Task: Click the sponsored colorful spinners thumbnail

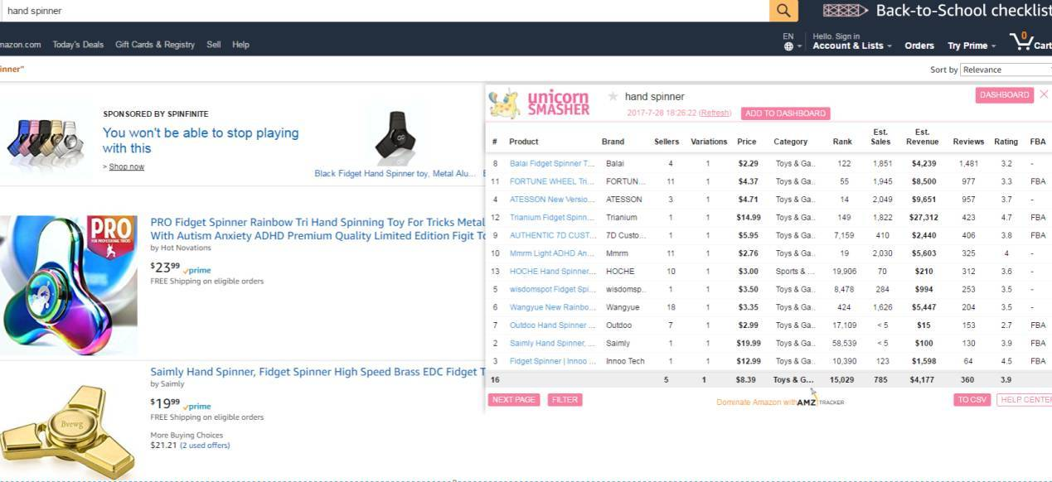Action: [x=45, y=139]
